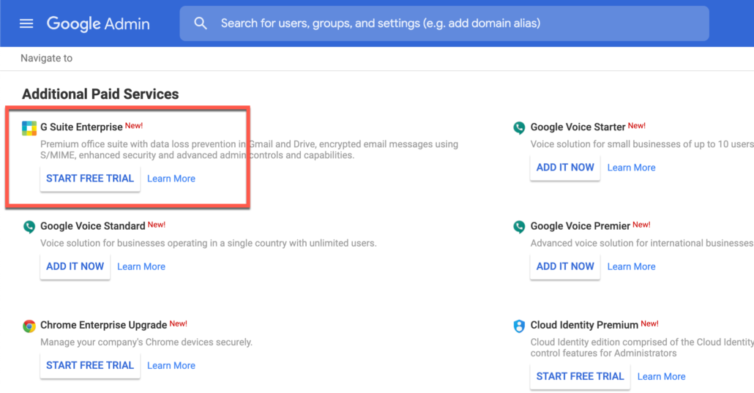Viewport: 754px width, 393px height.
Task: Click the Advanced voice solution for international text
Action: click(x=642, y=243)
